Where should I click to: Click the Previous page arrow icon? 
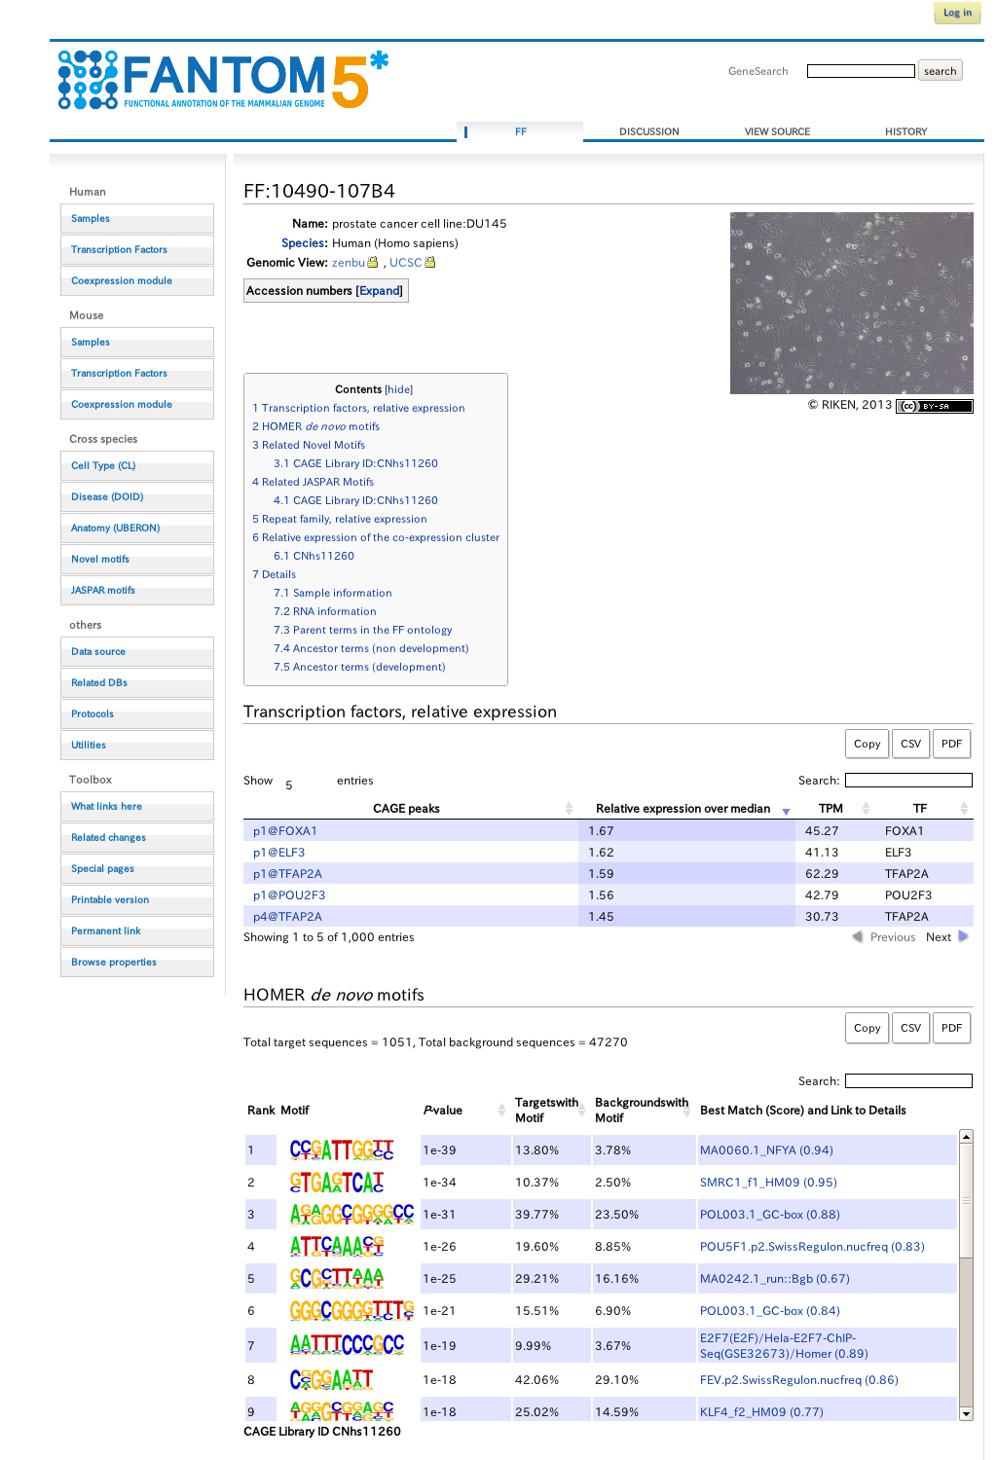point(858,936)
